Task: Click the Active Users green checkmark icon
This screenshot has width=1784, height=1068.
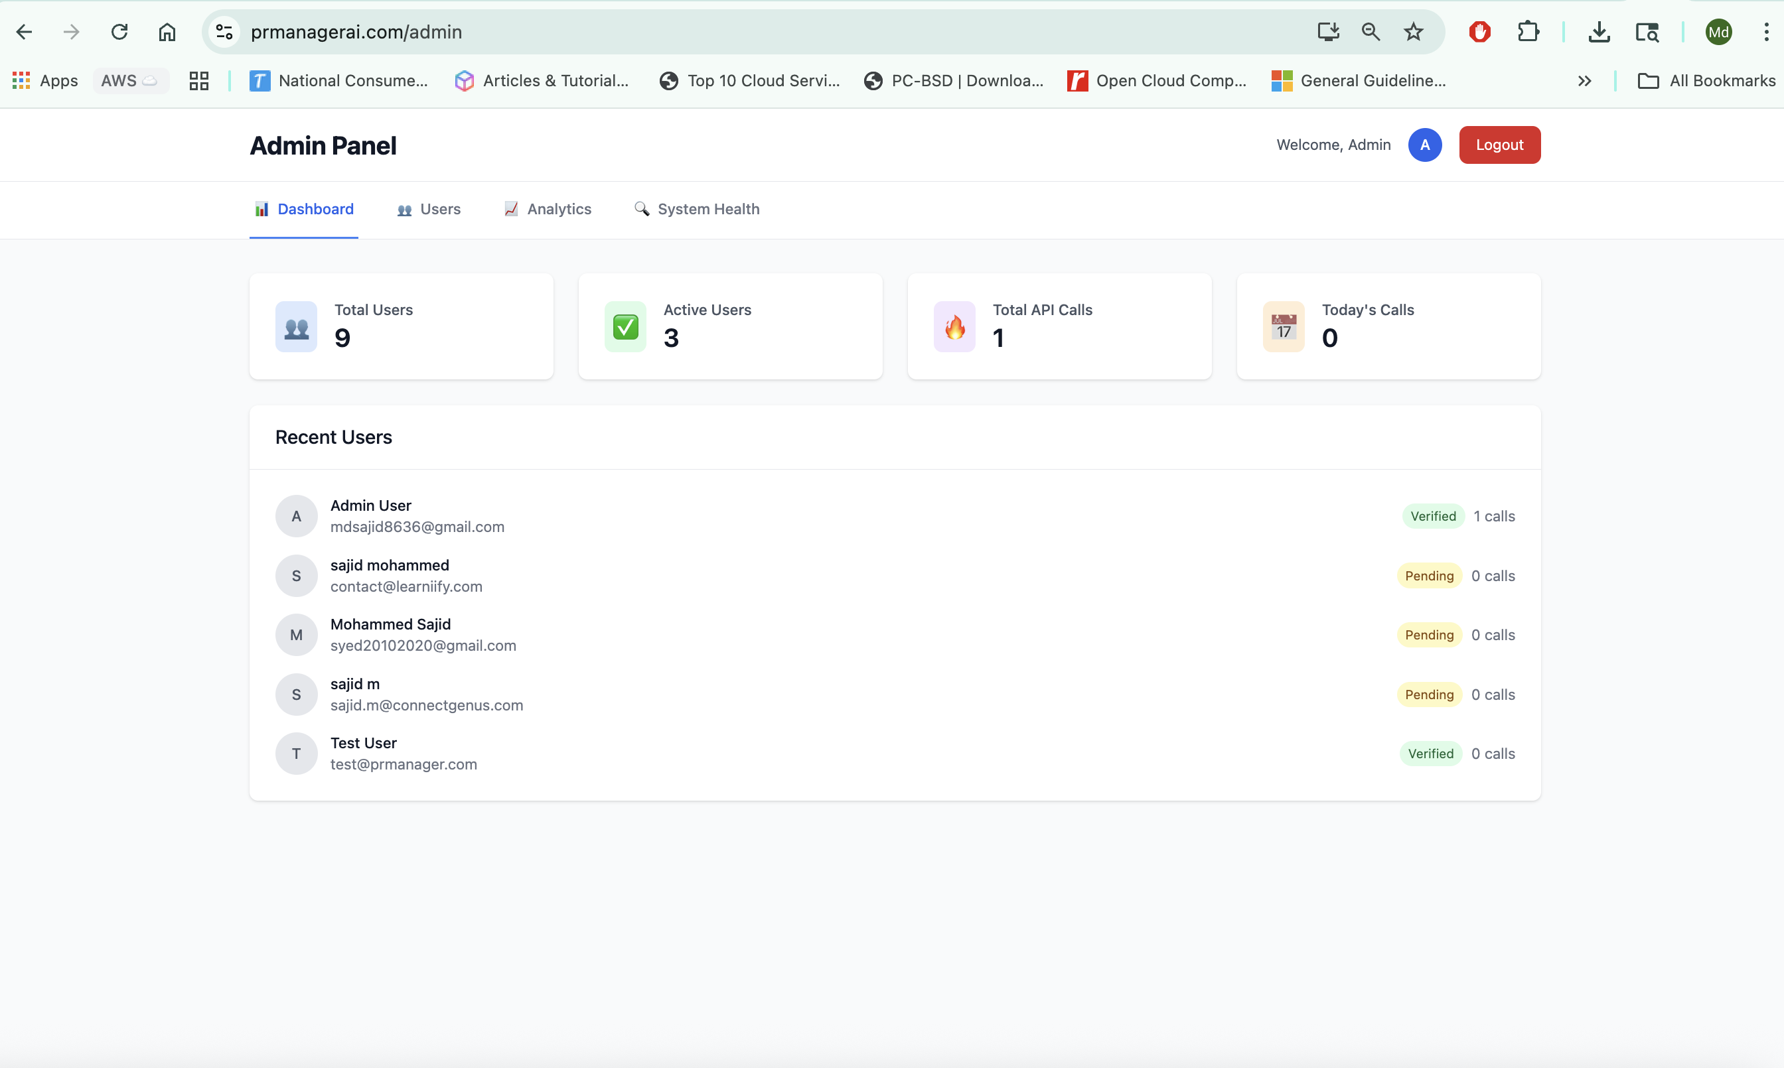Action: pos(625,328)
